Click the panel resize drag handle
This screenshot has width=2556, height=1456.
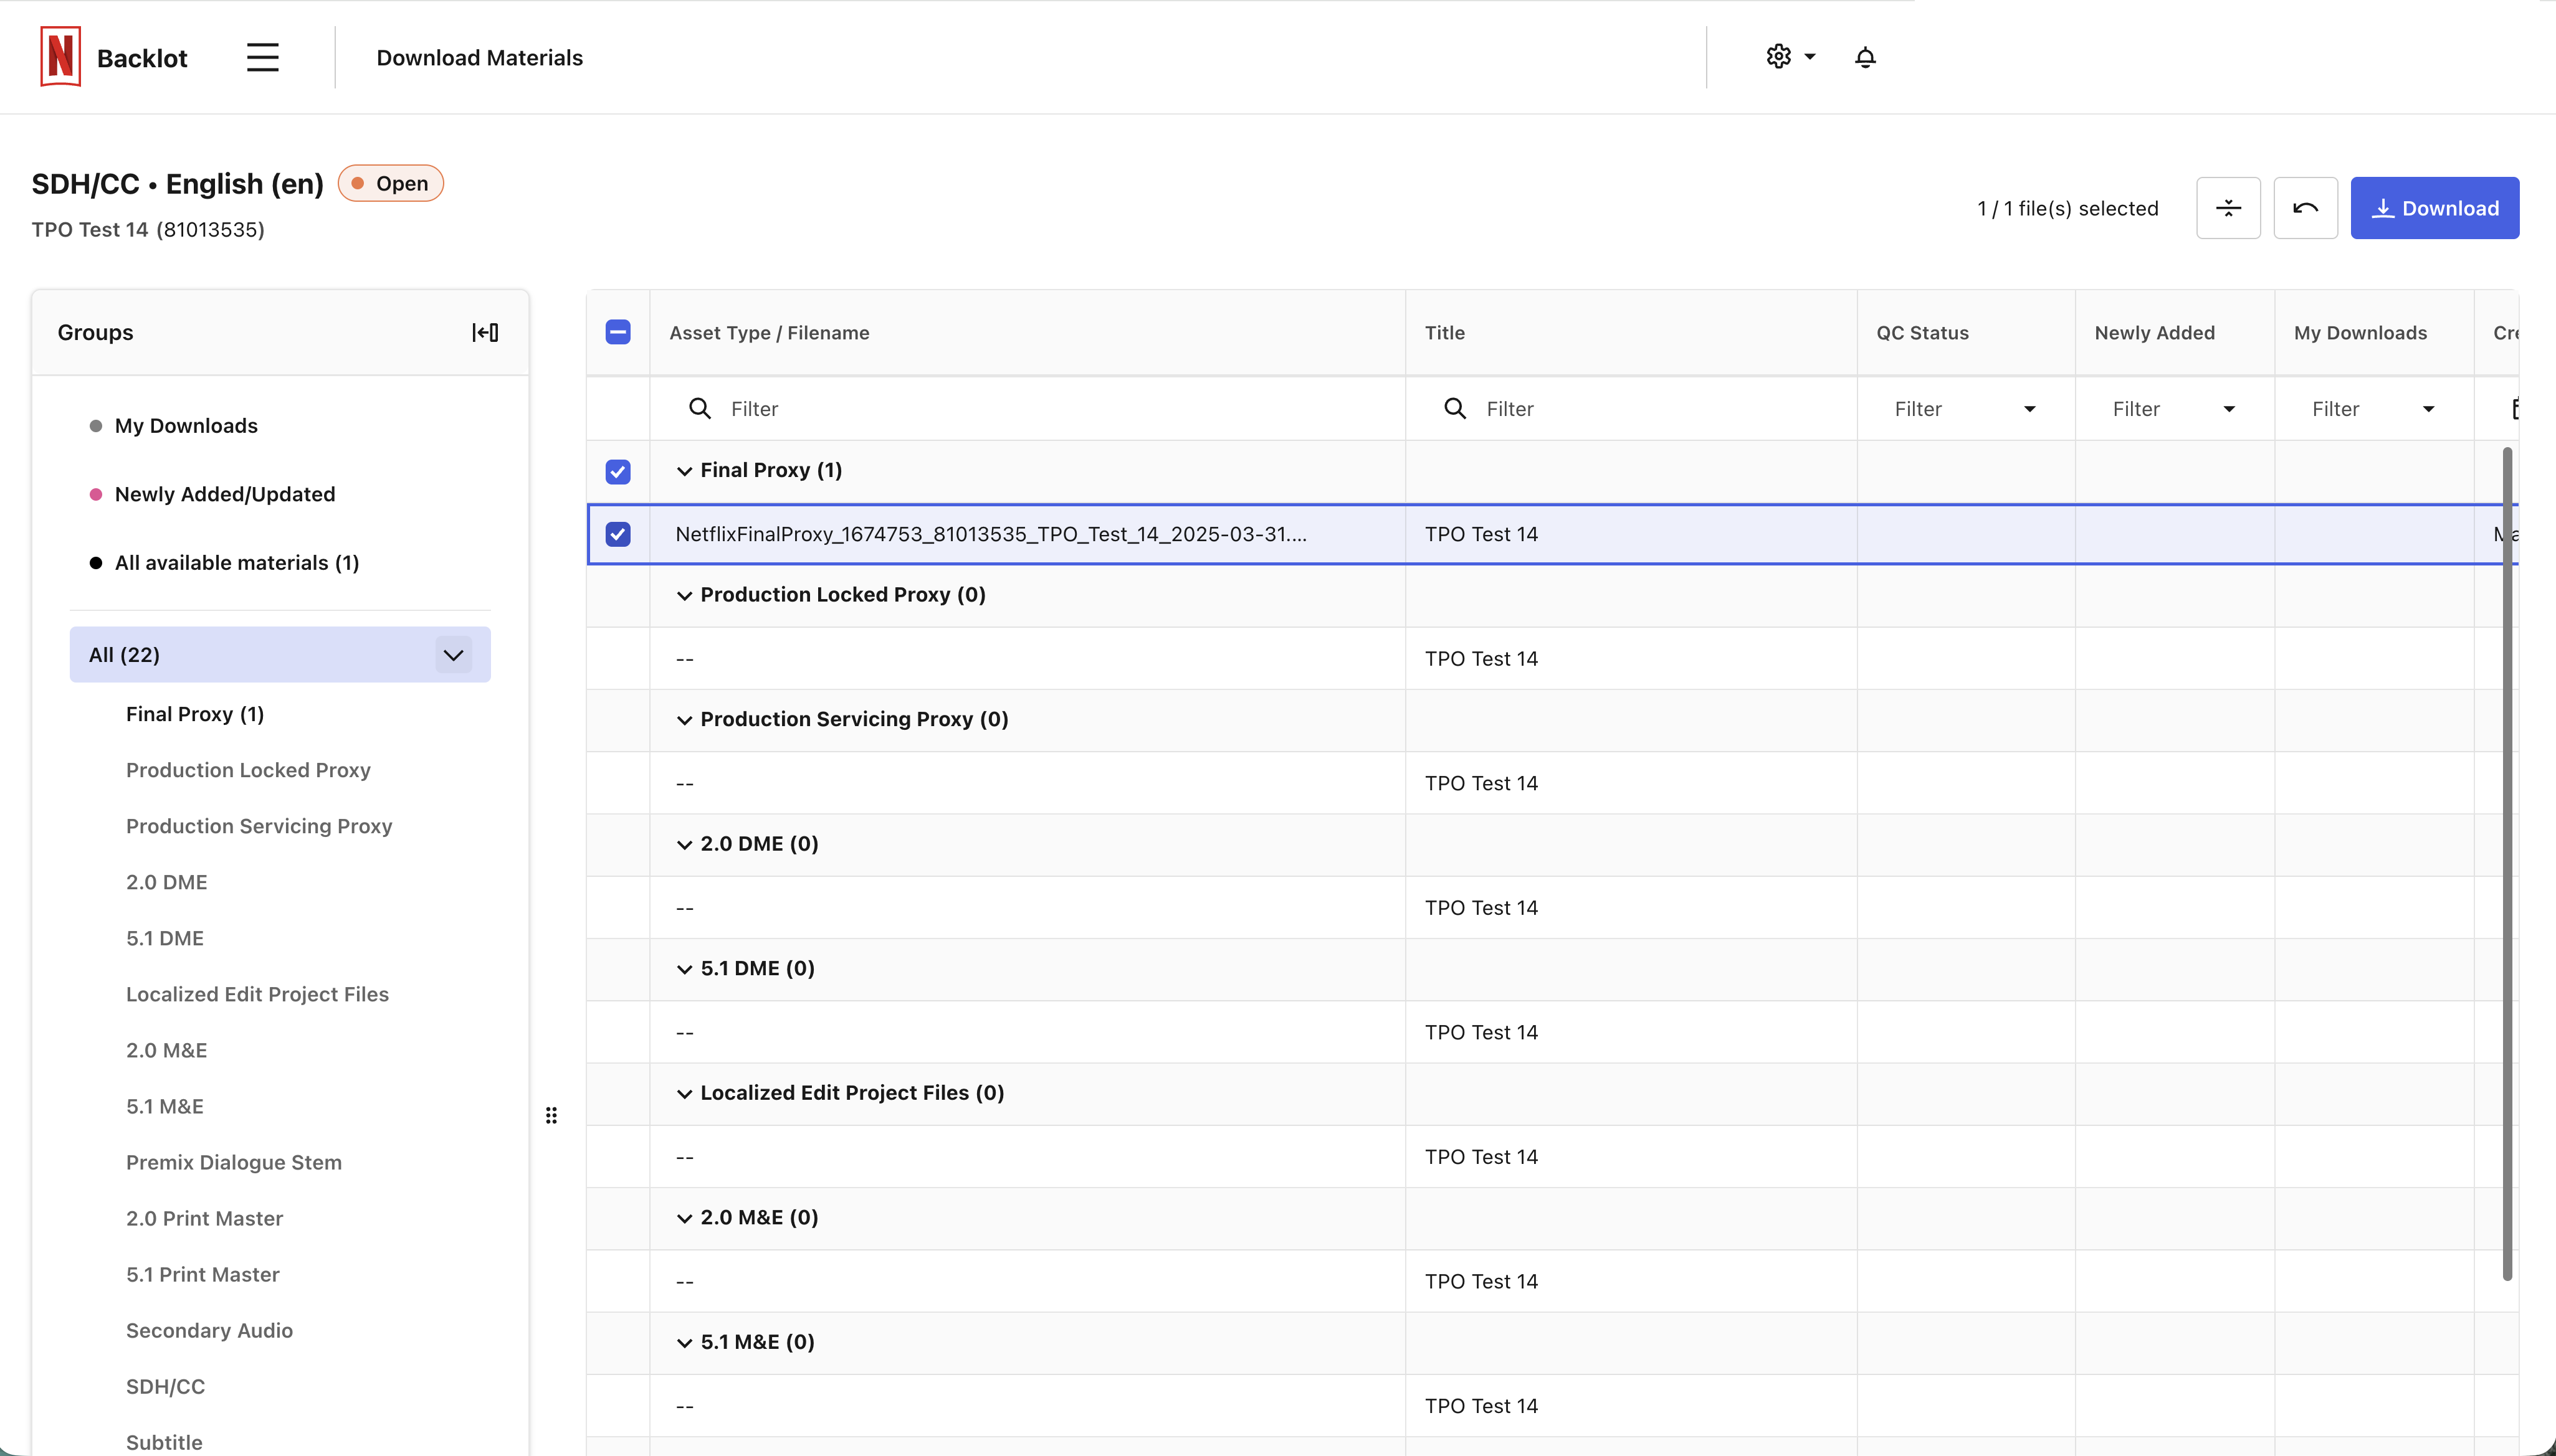coord(551,1115)
